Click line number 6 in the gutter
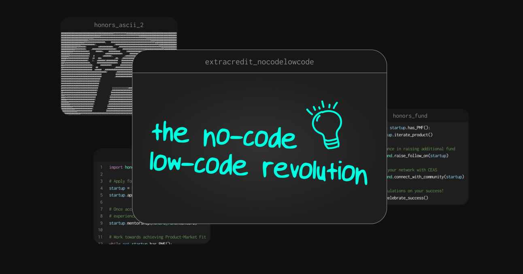 point(101,202)
